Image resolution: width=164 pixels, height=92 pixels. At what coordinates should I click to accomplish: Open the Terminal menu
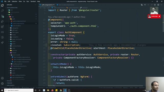pyautogui.click(x=33, y=2)
